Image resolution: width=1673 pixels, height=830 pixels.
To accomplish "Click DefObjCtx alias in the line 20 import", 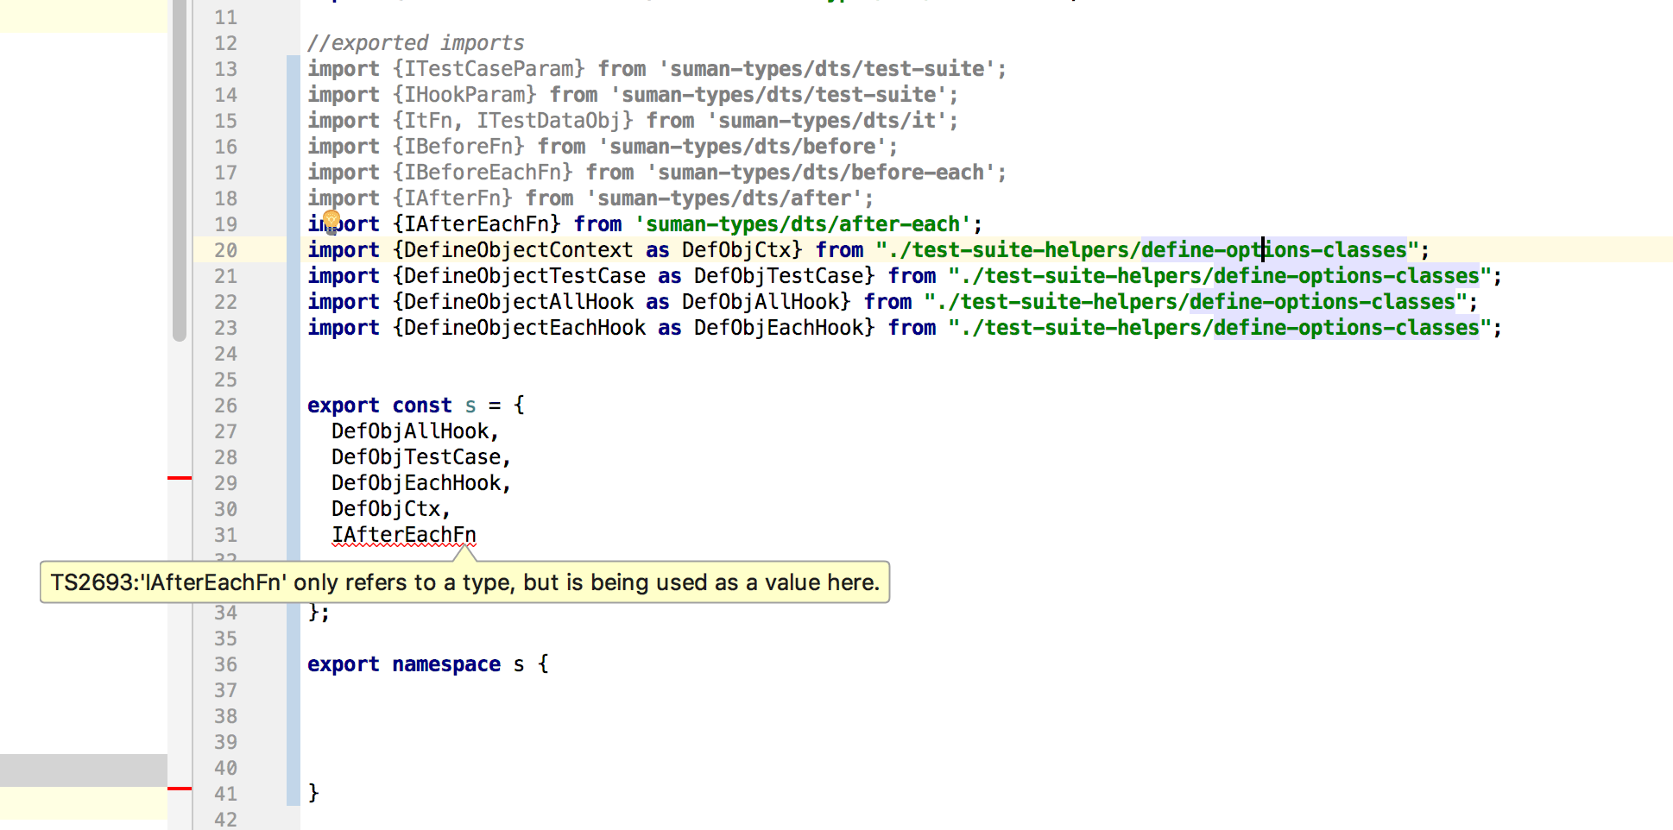I will 736,250.
